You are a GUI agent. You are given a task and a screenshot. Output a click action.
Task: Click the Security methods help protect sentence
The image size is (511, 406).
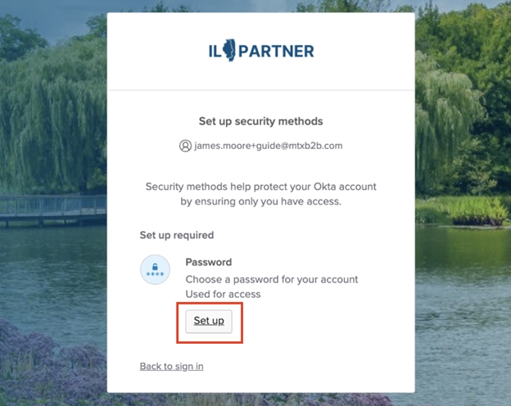tap(260, 187)
